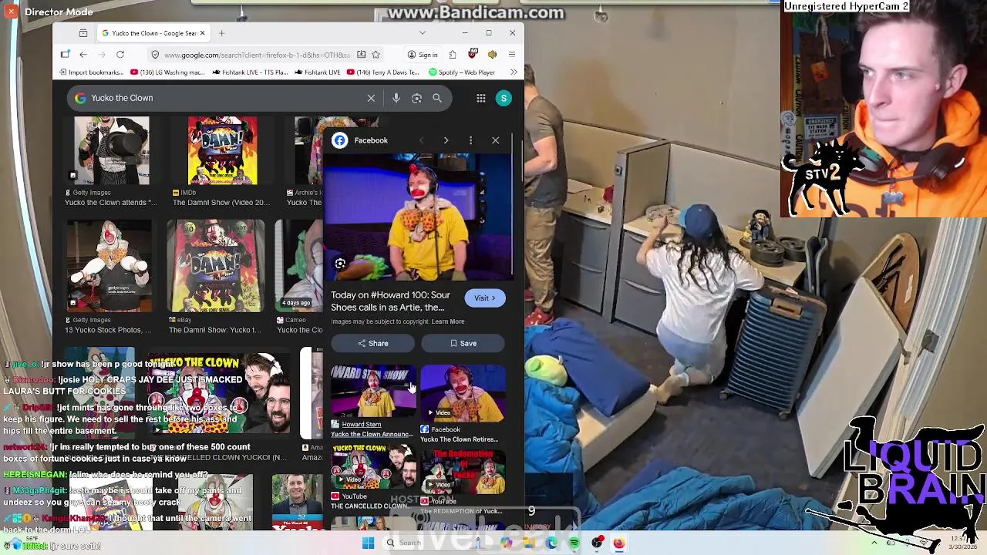Submit search with the magnifying glass icon
The height and width of the screenshot is (555, 987).
437,98
